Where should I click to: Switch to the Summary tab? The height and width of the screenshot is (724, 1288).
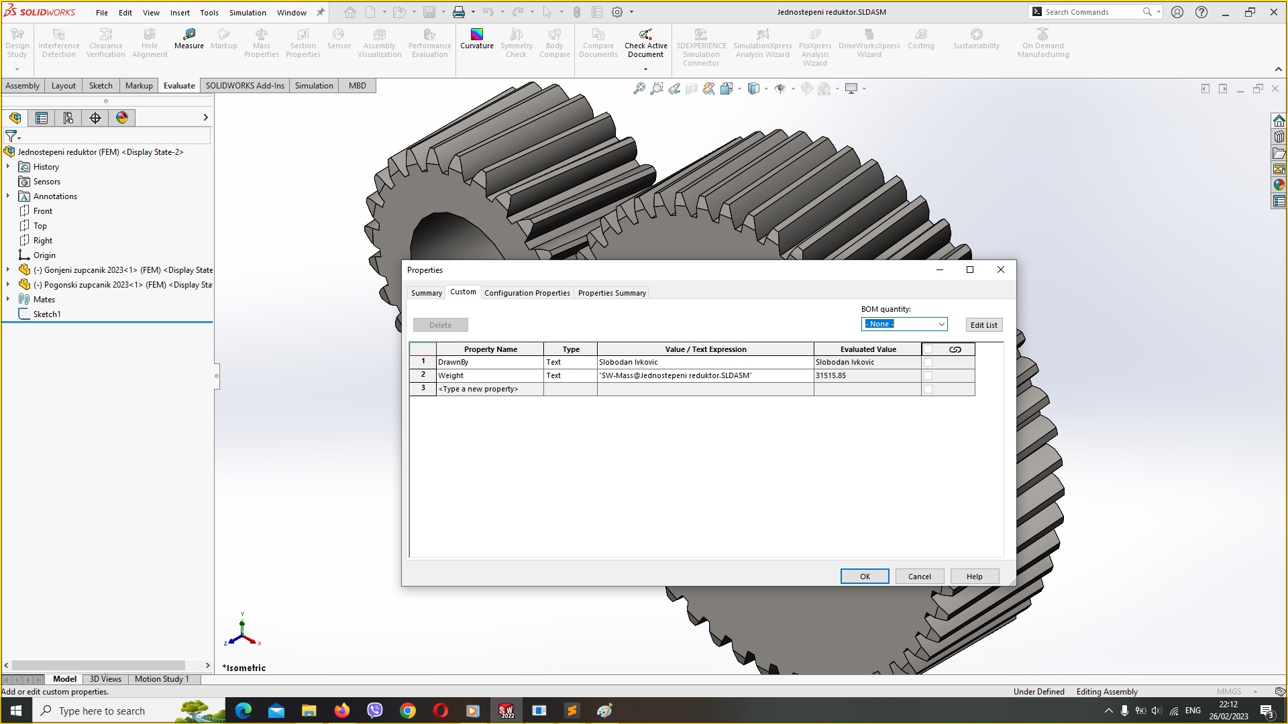(427, 293)
